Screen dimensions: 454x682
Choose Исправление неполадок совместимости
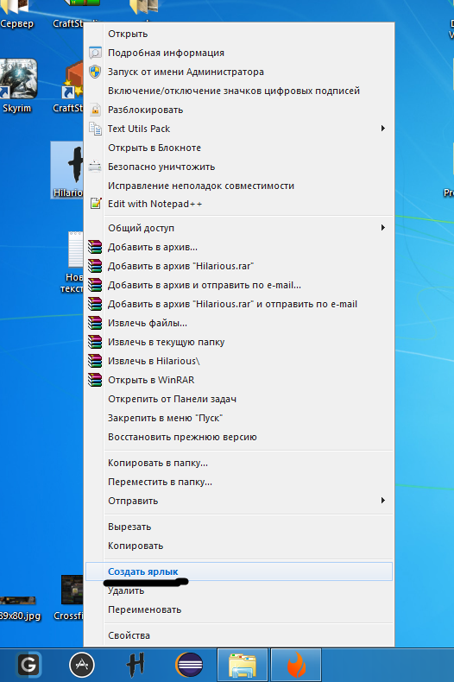pyautogui.click(x=239, y=186)
